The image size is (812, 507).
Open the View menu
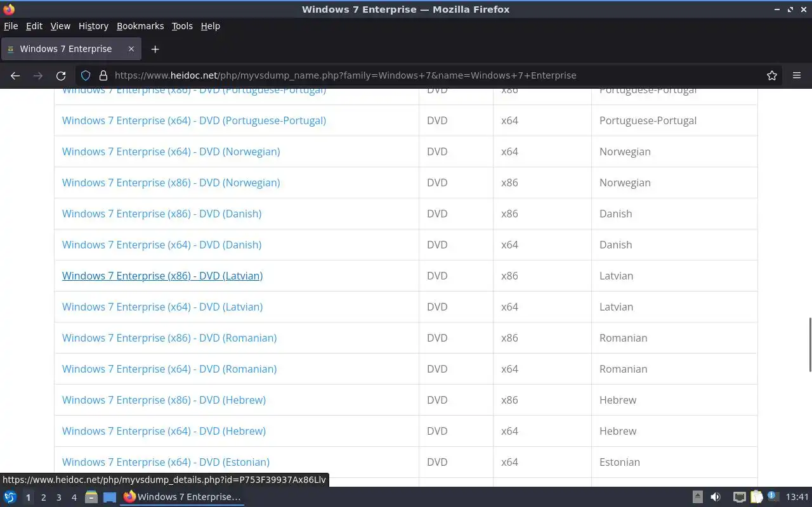click(x=60, y=26)
